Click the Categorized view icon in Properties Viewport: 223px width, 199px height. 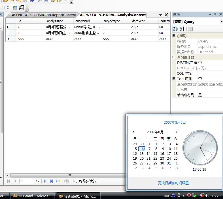pos(176,29)
